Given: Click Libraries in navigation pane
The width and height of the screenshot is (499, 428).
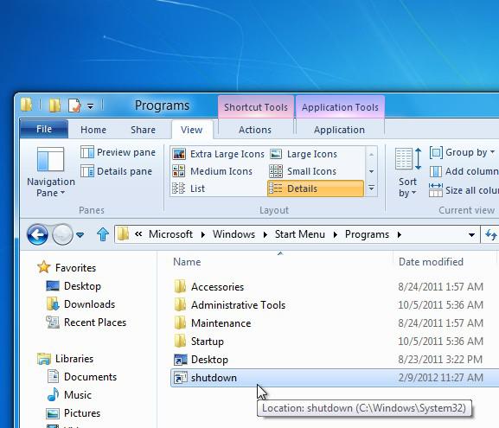Looking at the screenshot, I should coord(65,359).
